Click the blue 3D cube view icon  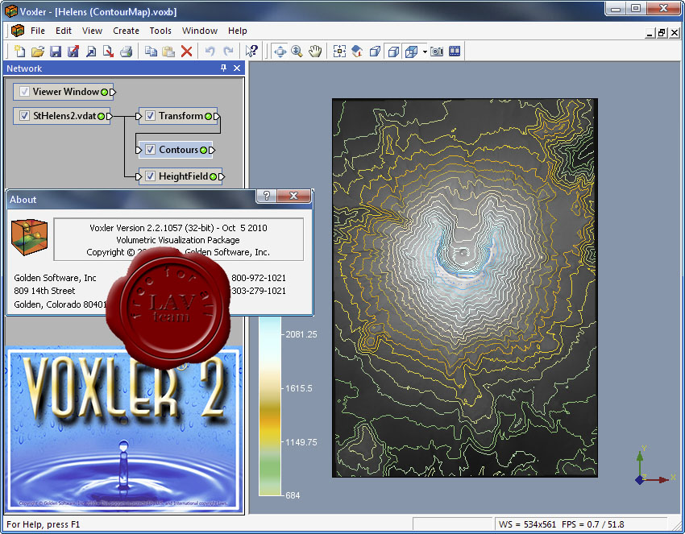click(x=411, y=52)
